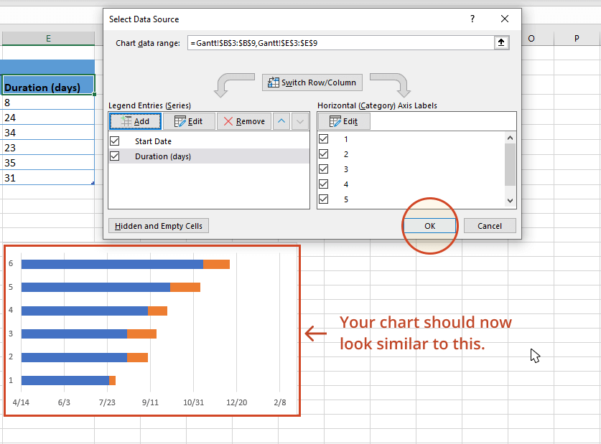601x444 pixels.
Task: Collapse the Chart data range selector arrow
Action: tap(501, 42)
